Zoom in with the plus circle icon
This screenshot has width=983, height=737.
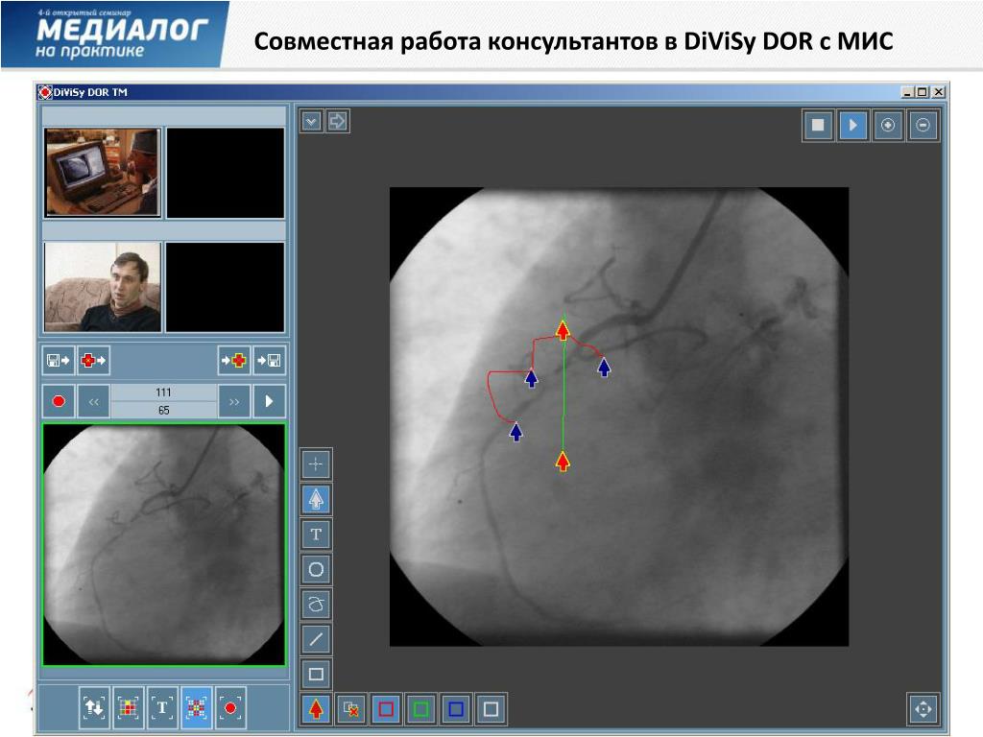[888, 125]
